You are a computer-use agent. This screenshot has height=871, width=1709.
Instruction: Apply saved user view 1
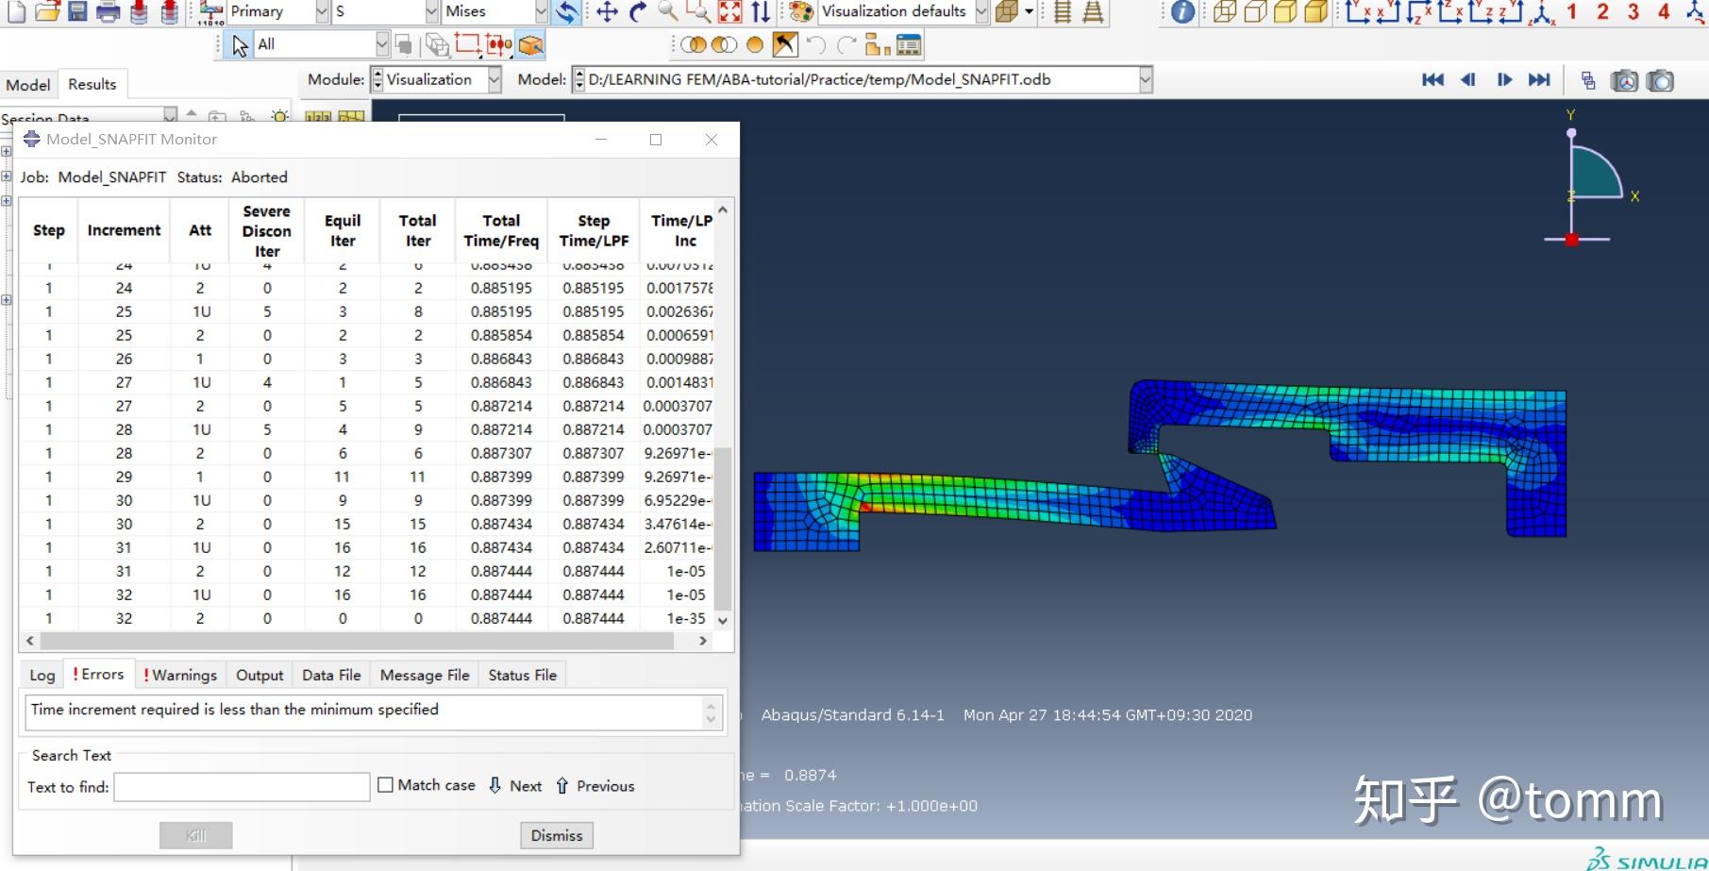(1571, 11)
